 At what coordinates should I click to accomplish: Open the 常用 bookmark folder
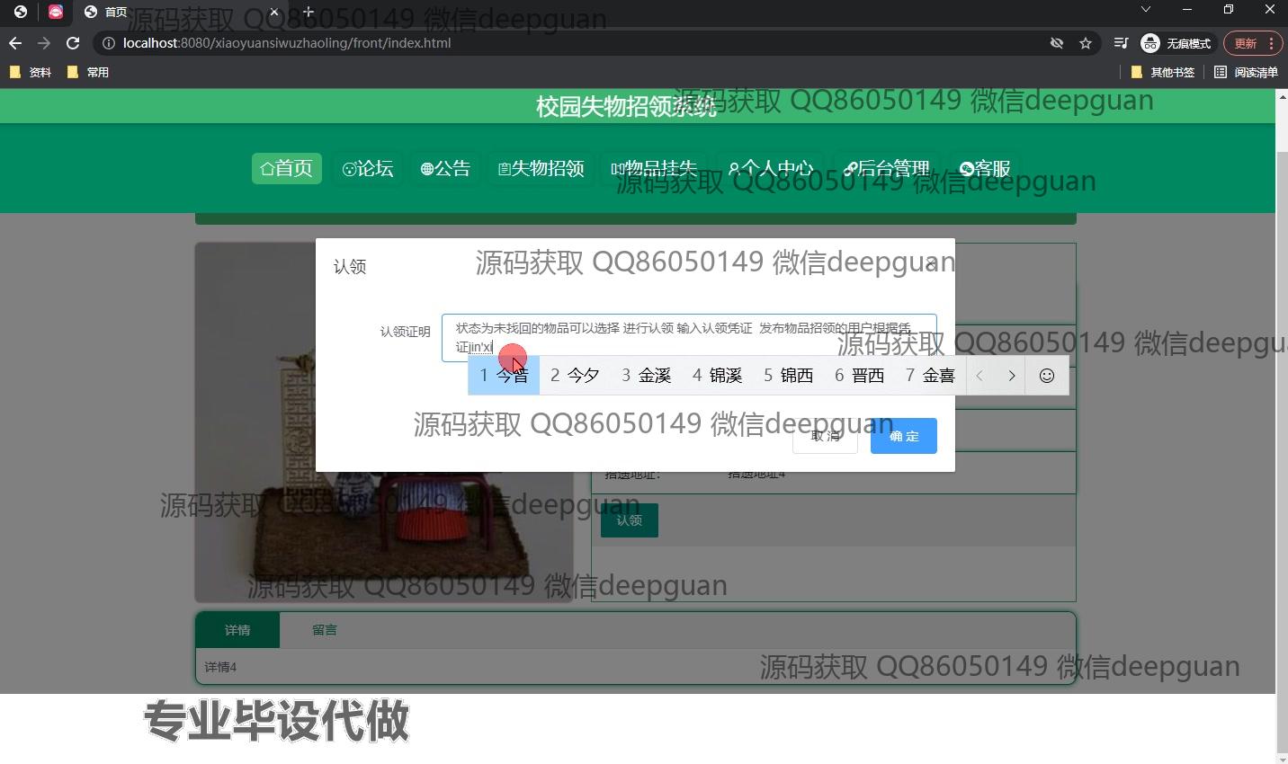coord(88,72)
